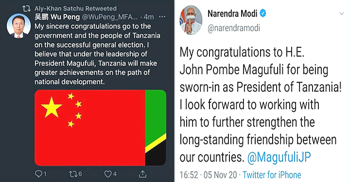Click the Aly-Khan Satchu Retweeted label
The height and width of the screenshot is (182, 349).
pyautogui.click(x=75, y=8)
